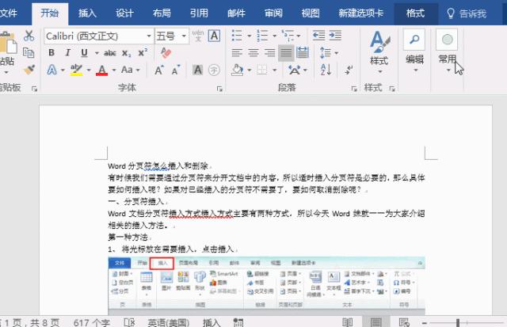Open the font size dropdown

pos(184,36)
